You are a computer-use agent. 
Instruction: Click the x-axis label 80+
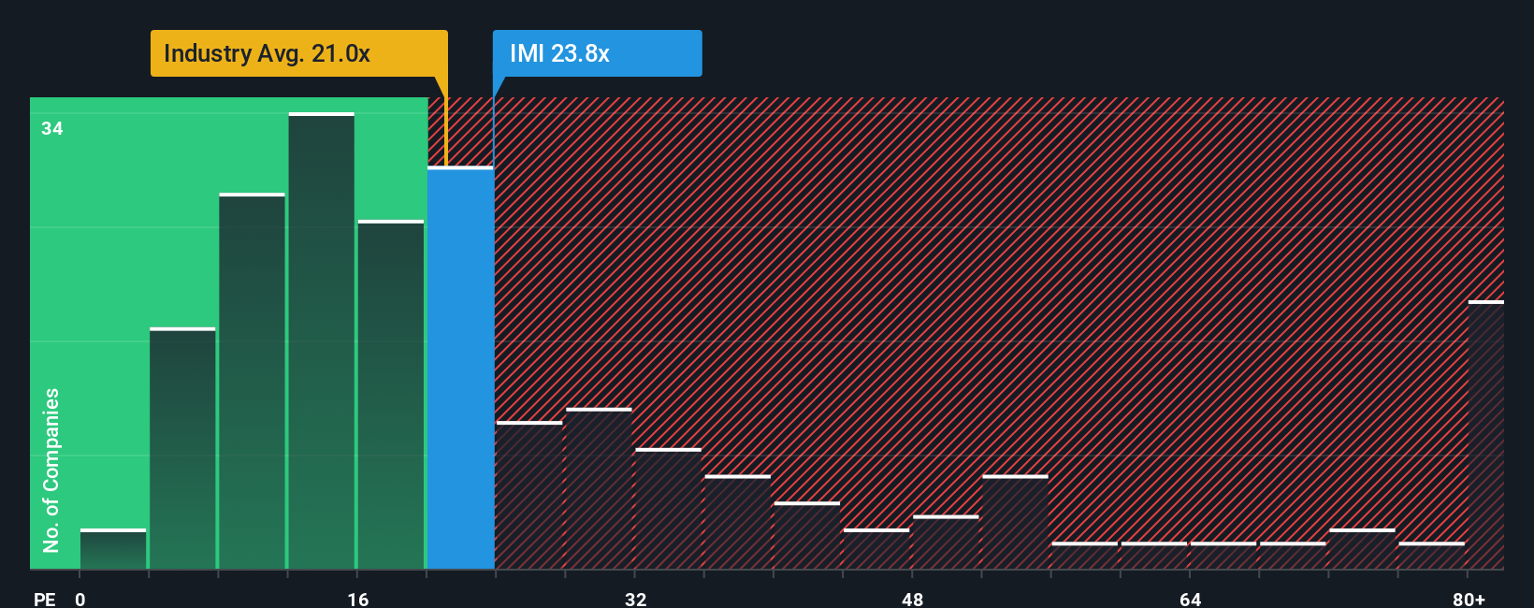pos(1469,599)
